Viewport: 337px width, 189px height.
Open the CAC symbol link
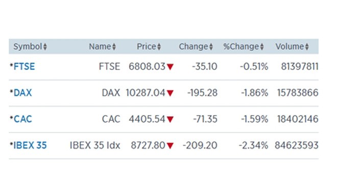(x=23, y=119)
